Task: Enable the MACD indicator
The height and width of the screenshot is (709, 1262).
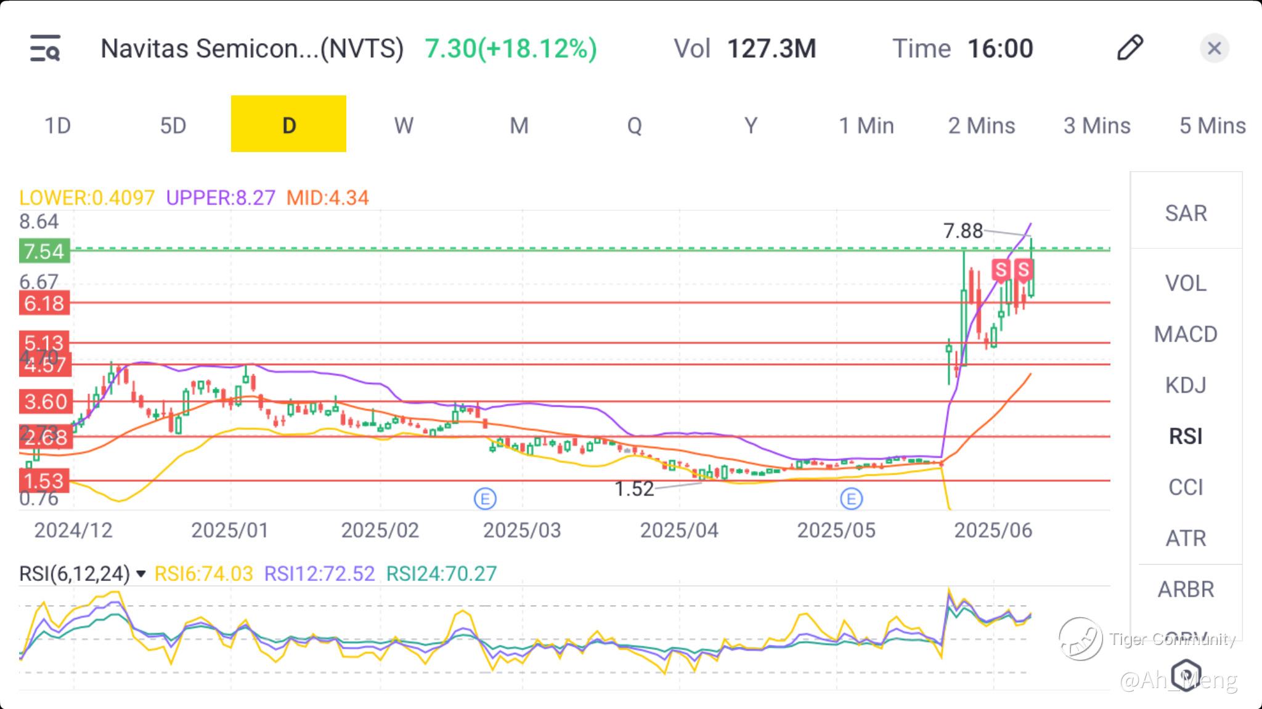Action: click(1186, 334)
